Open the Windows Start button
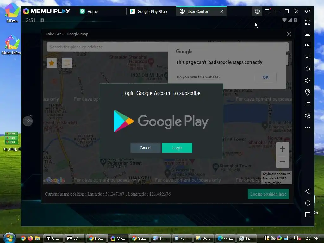This screenshot has width=324, height=243. [9, 238]
